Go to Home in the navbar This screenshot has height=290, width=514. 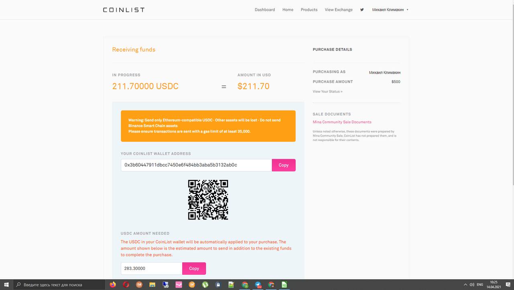coord(288,10)
